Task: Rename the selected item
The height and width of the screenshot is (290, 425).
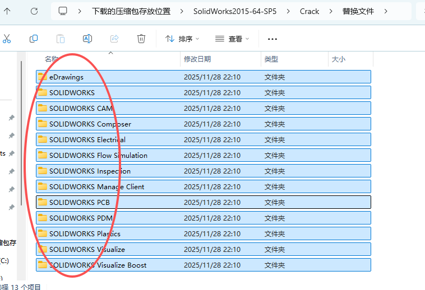Action: [87, 39]
